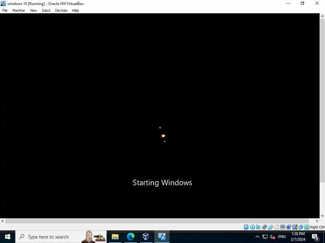Viewport: 325px width, 243px height.
Task: Close the VirtualBox VM window
Action: tap(317, 3)
